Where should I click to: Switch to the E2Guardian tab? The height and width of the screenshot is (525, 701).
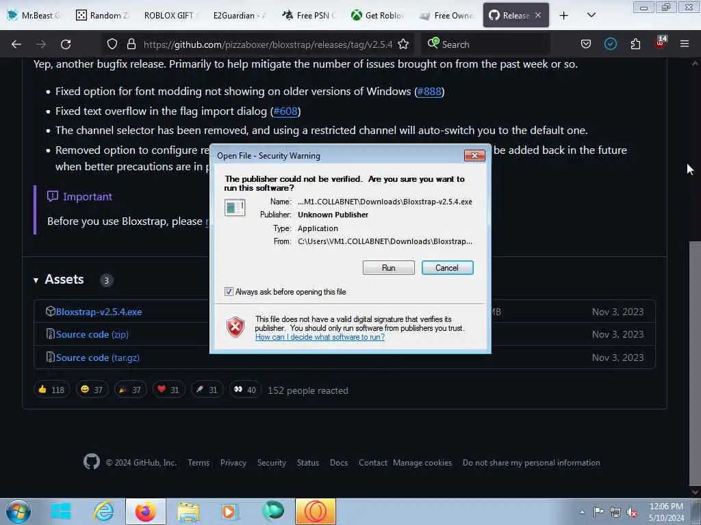tap(238, 16)
